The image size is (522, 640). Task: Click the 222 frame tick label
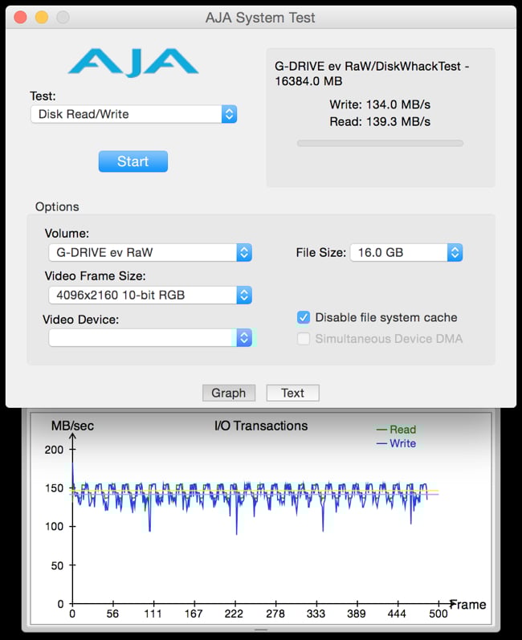tap(234, 614)
